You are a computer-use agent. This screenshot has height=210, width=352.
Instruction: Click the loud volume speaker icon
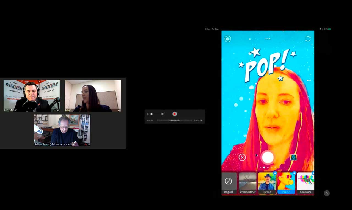point(163,114)
